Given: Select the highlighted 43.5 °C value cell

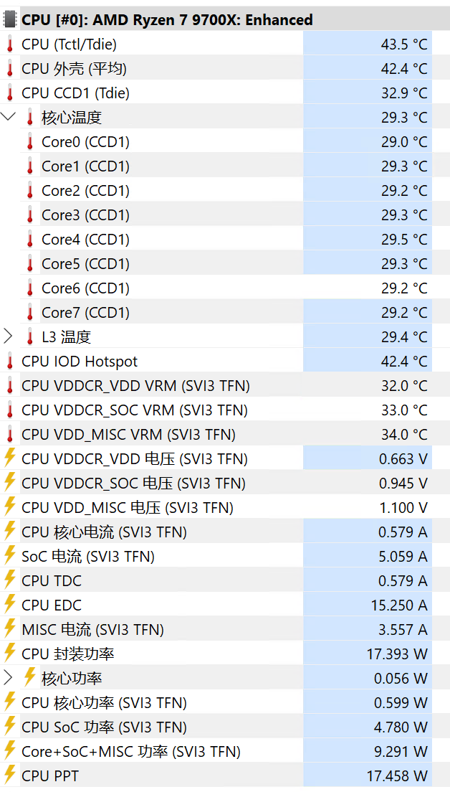Looking at the screenshot, I should [368, 44].
